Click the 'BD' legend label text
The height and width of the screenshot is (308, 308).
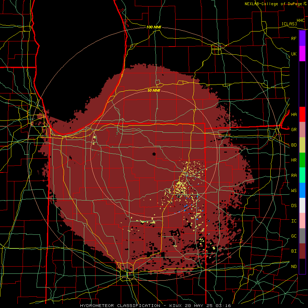click(x=294, y=145)
